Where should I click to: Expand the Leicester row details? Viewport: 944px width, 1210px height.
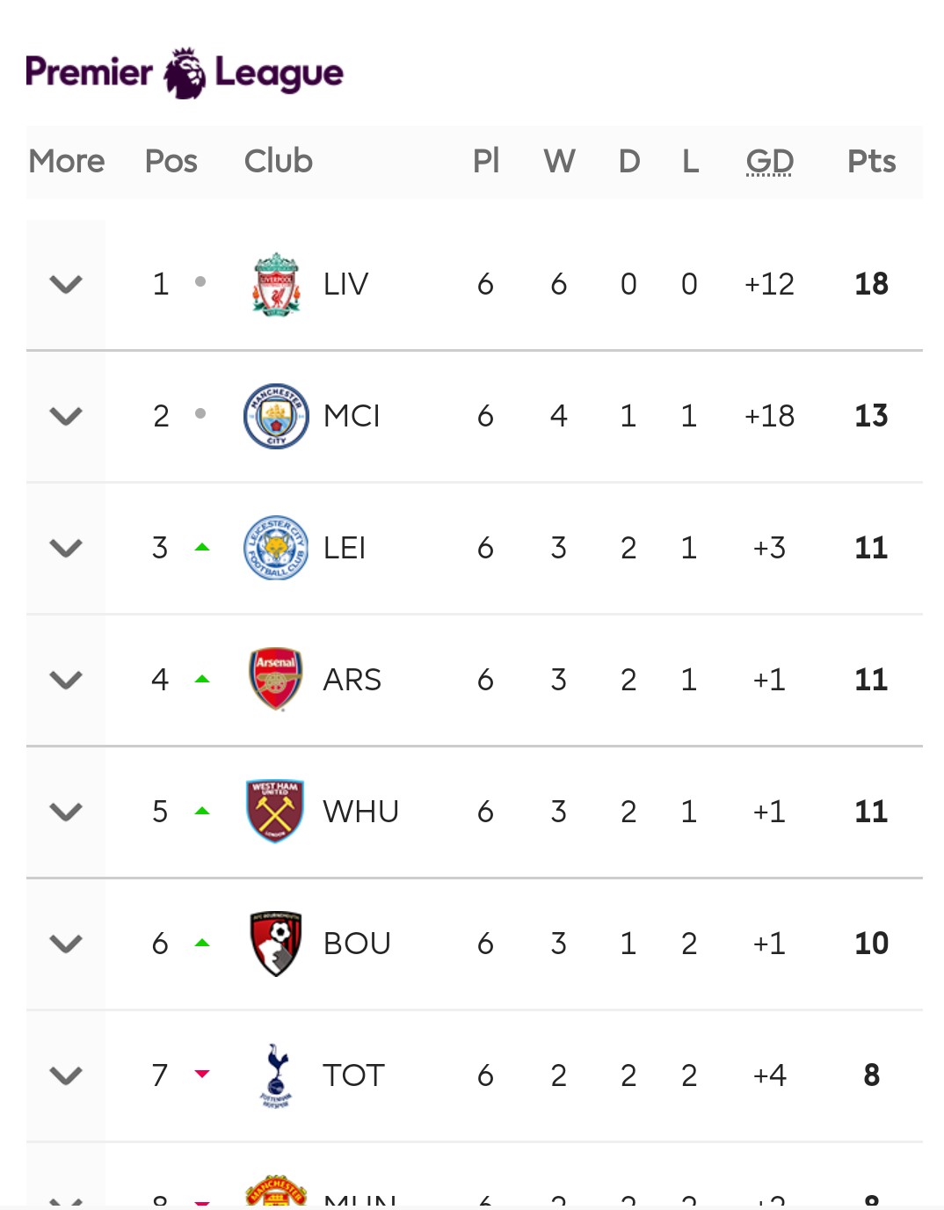66,548
